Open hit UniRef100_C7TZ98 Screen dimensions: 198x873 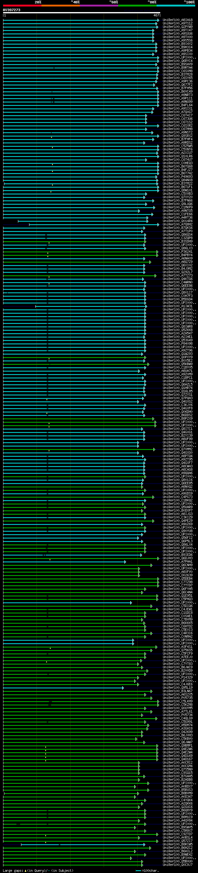pyautogui.click(x=178, y=582)
